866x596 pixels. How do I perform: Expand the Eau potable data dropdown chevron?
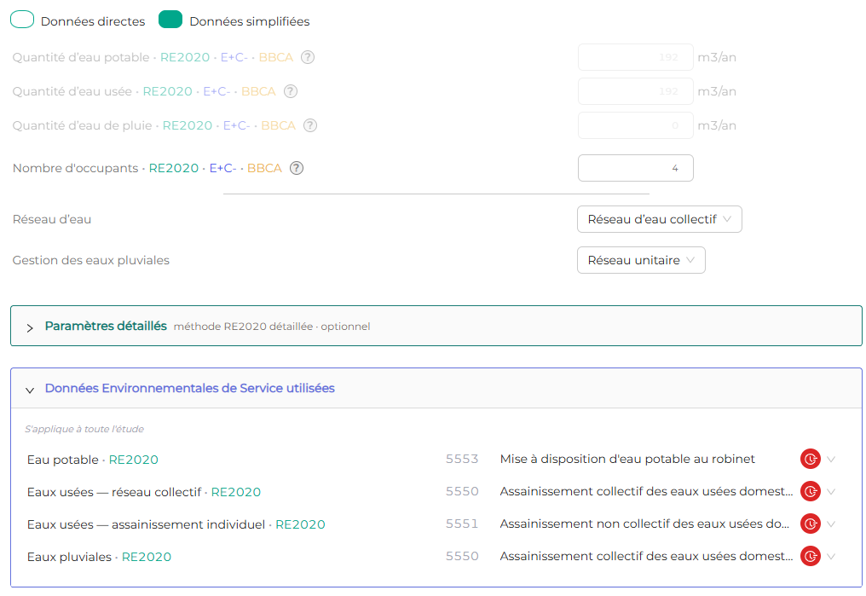pos(831,459)
